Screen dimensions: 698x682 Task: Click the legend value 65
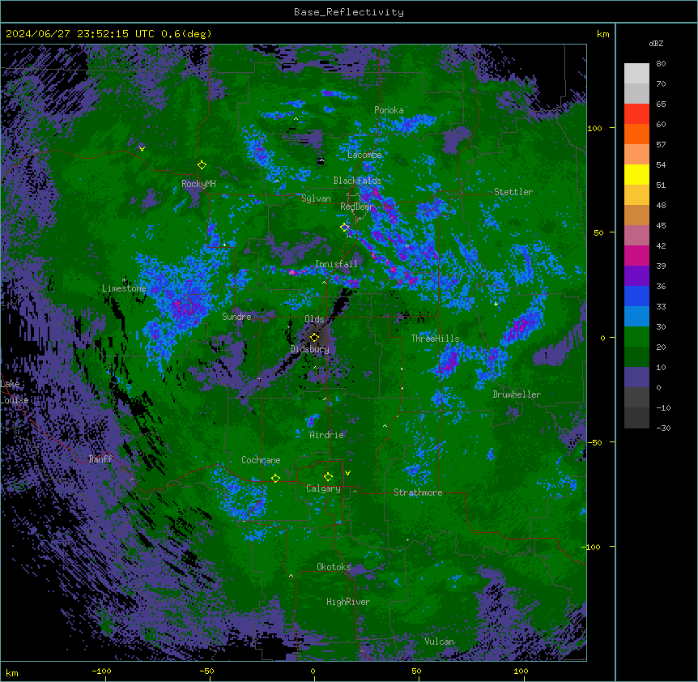coord(661,104)
